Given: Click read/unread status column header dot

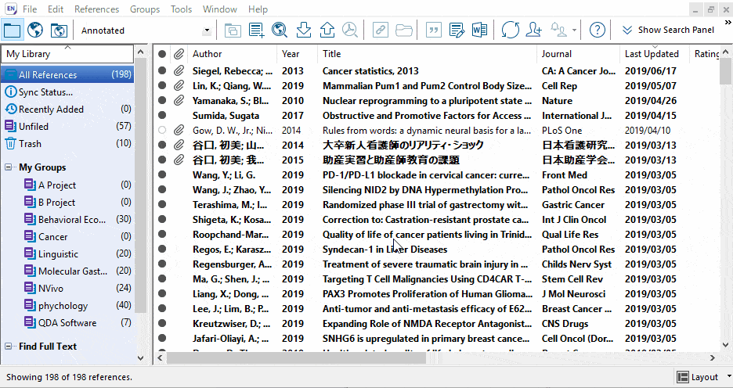Looking at the screenshot, I should [162, 54].
